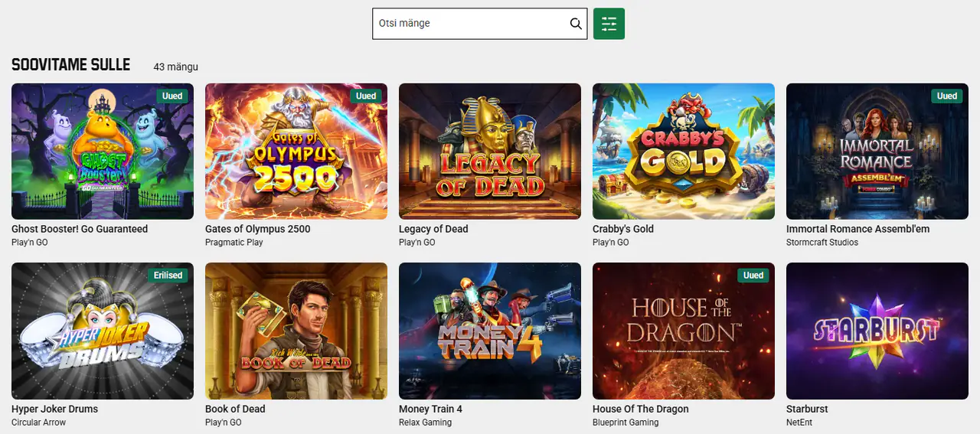Click the 'Uued' badge on Ghost Booster

pyautogui.click(x=172, y=96)
